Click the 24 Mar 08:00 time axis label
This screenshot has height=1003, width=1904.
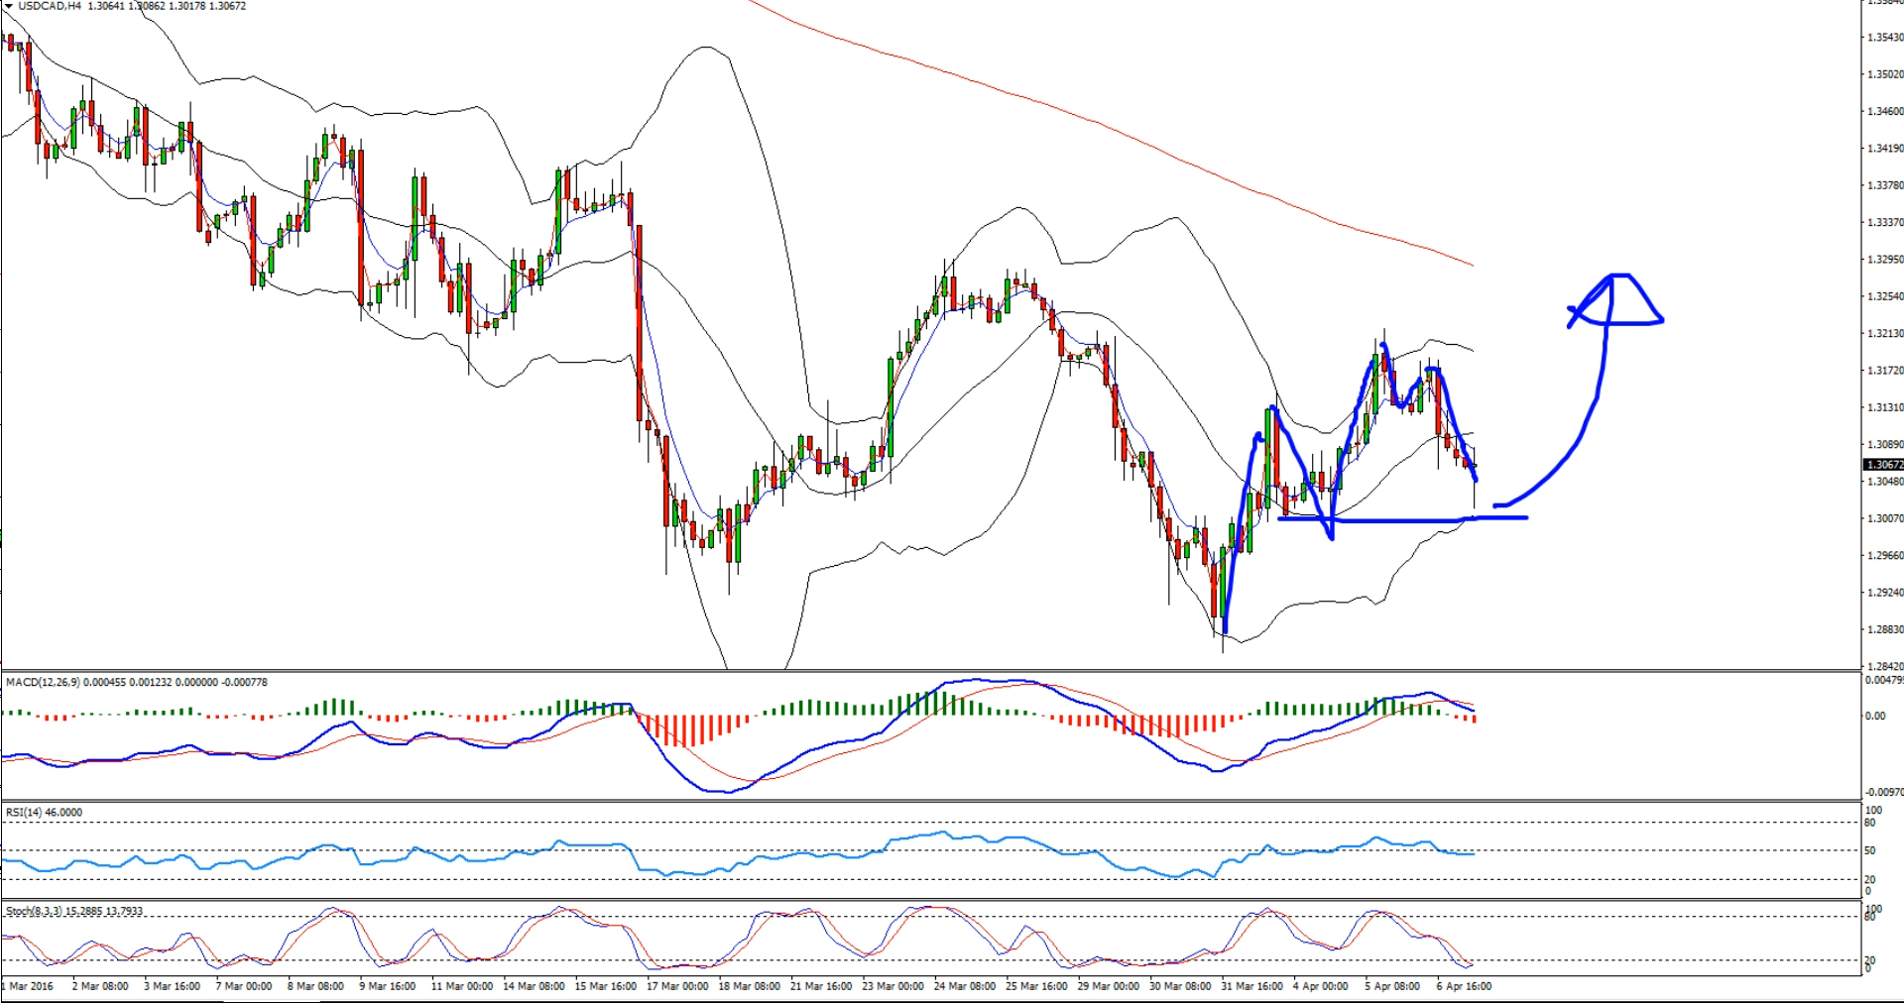click(x=964, y=986)
